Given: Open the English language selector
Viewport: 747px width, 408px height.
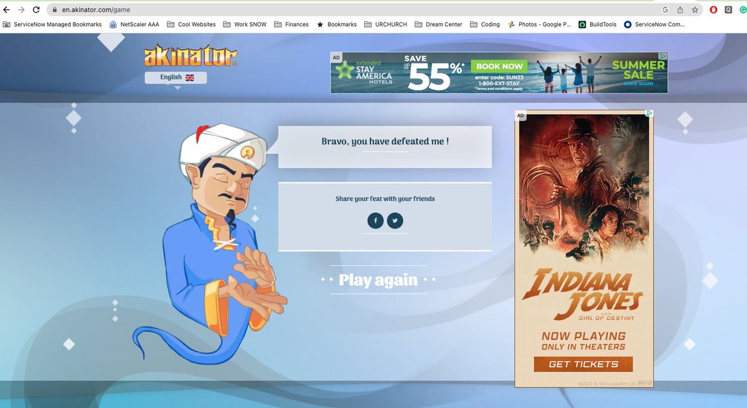Looking at the screenshot, I should point(175,77).
